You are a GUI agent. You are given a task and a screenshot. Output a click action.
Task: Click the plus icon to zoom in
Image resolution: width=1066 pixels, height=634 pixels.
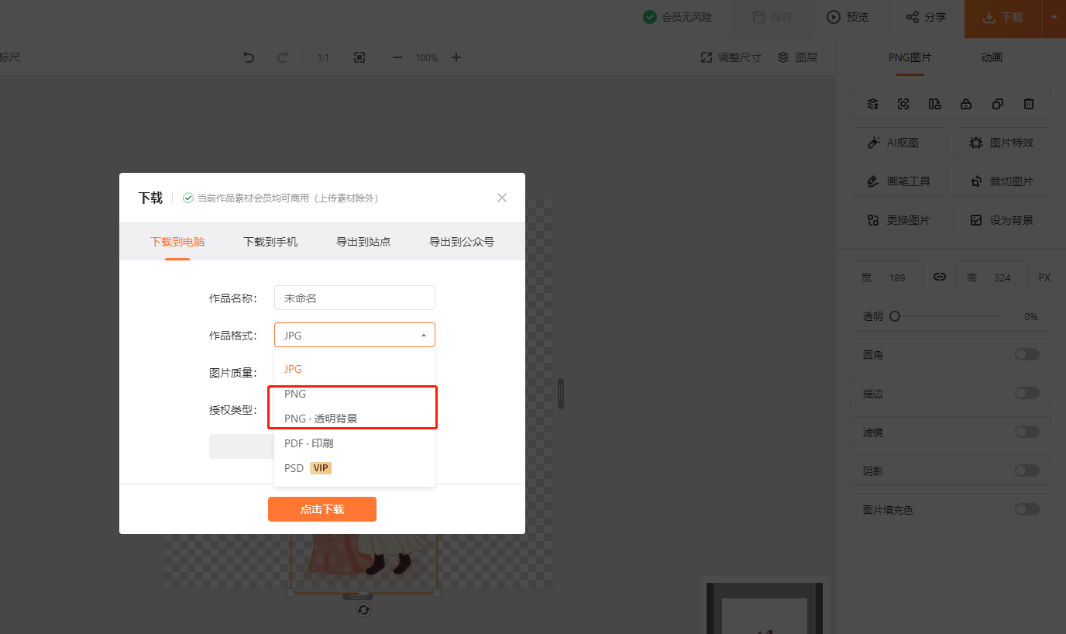456,57
